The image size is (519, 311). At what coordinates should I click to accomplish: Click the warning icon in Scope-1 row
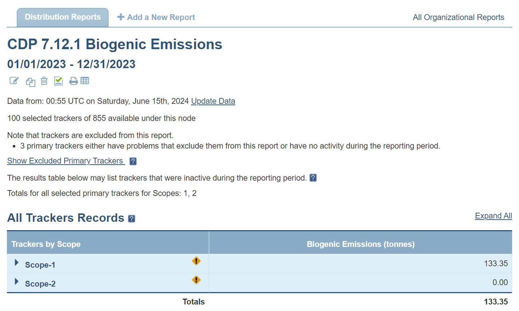click(x=196, y=261)
